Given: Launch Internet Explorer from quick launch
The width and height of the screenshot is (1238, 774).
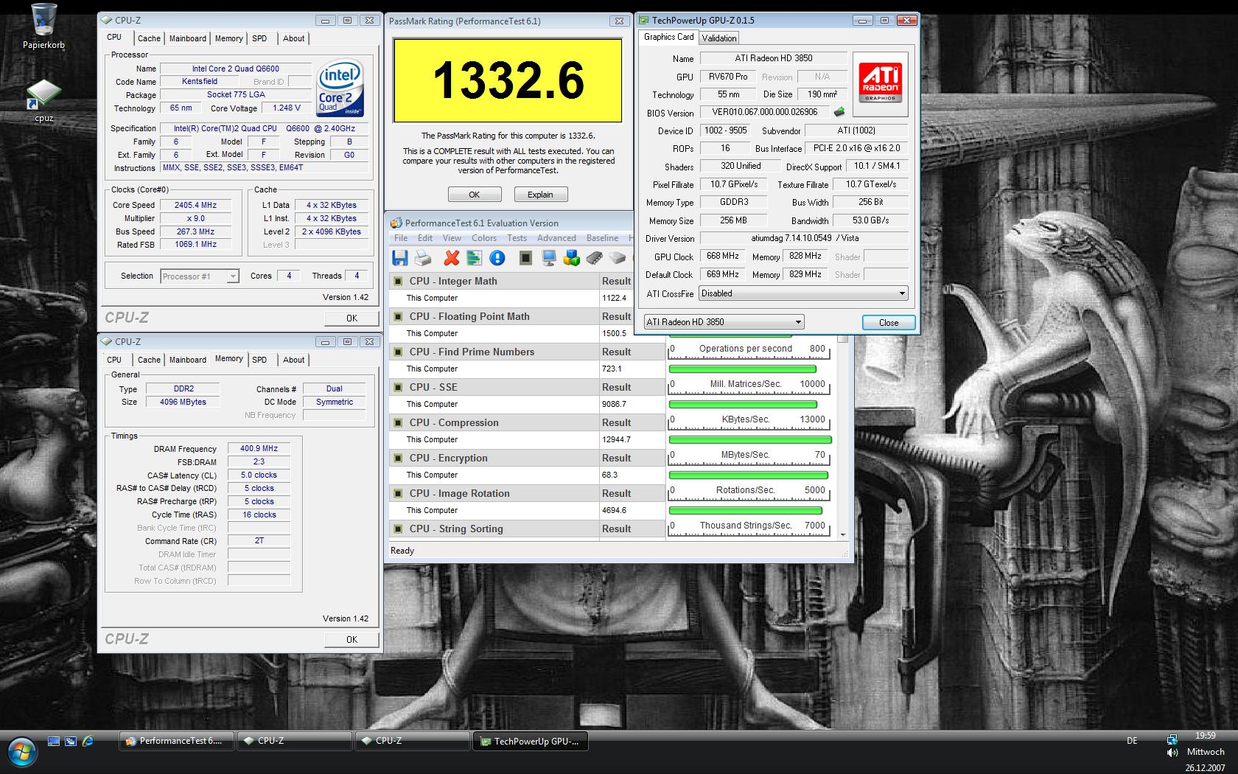Looking at the screenshot, I should tap(88, 741).
